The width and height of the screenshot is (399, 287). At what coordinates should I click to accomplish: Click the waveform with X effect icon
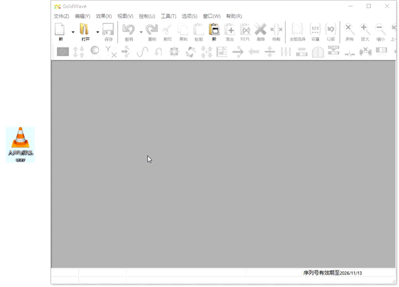[365, 52]
